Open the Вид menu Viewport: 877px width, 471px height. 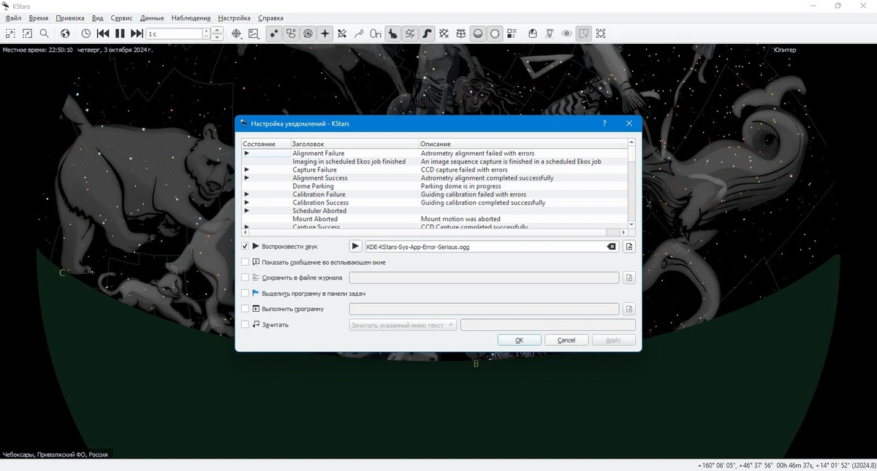pyautogui.click(x=98, y=18)
